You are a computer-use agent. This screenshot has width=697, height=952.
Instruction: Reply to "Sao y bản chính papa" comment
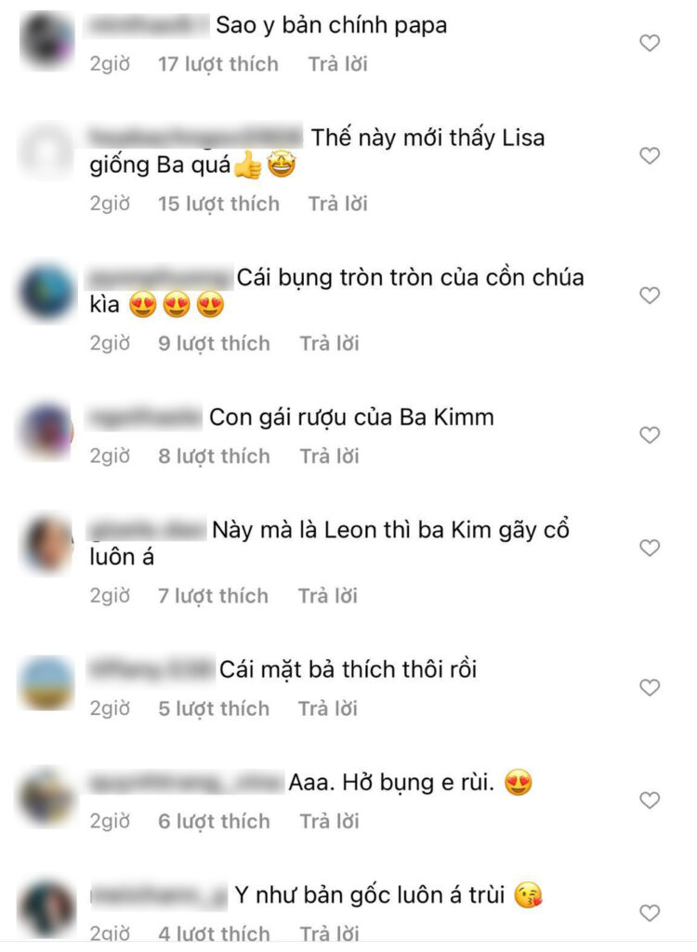point(338,64)
